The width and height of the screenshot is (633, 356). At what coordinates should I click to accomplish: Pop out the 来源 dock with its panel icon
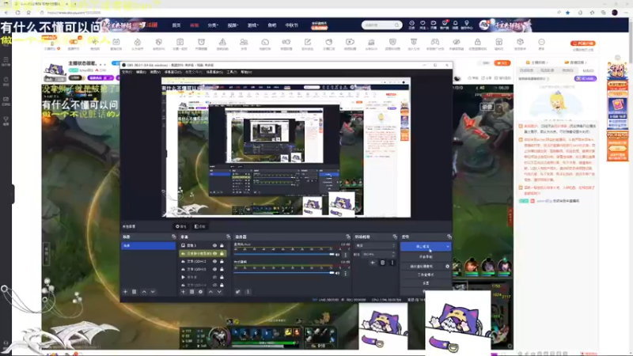(228, 237)
